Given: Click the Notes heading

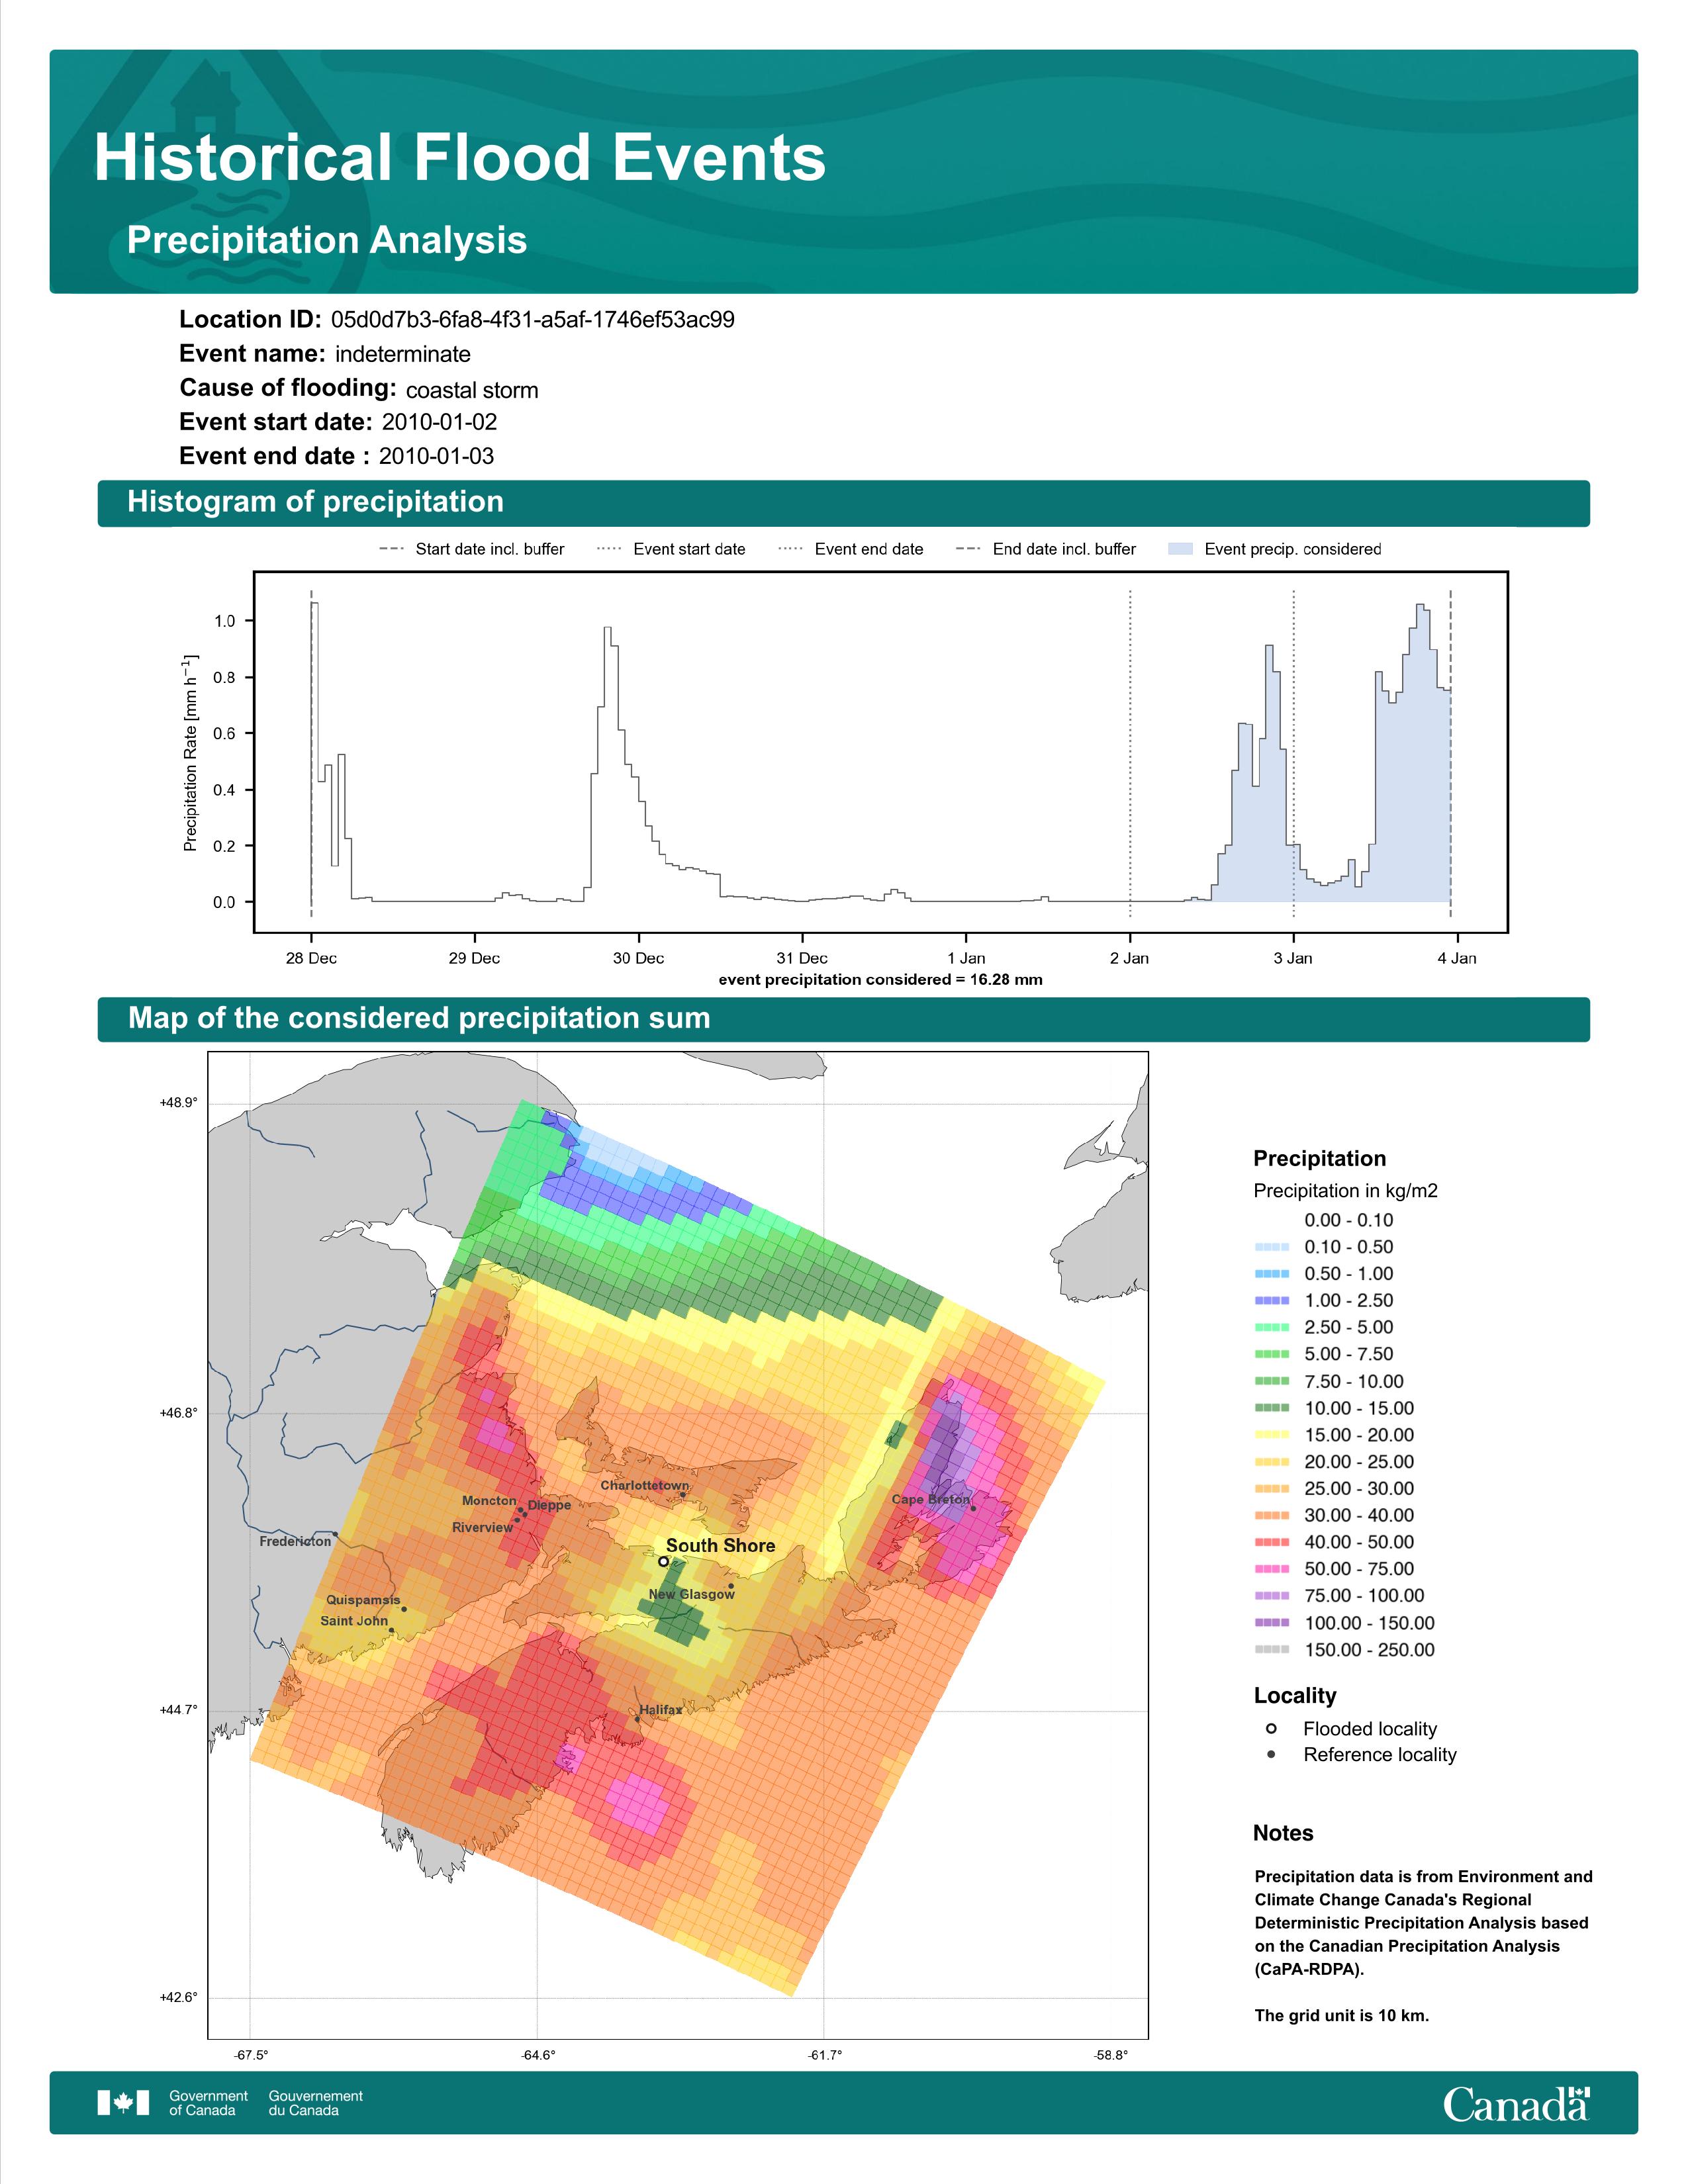Looking at the screenshot, I should [1283, 1833].
